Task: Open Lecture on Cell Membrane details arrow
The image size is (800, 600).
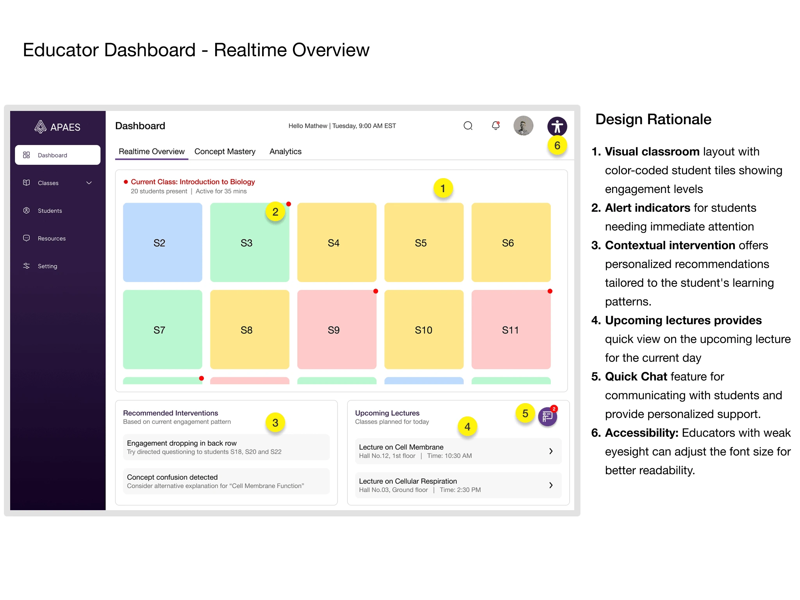Action: coord(551,451)
